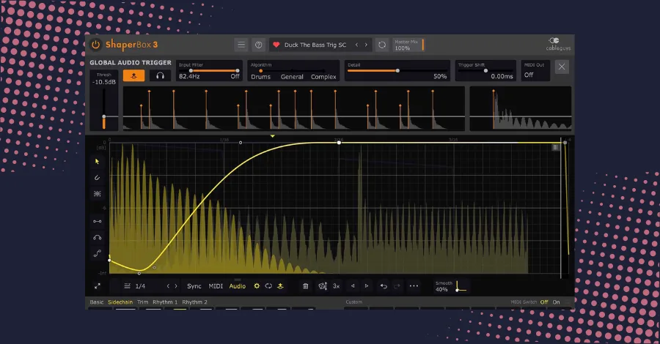The width and height of the screenshot is (660, 344).
Task: Click the small grip handle at graph top-right
Action: [556, 147]
